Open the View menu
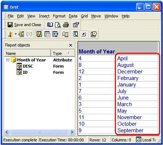This screenshot has width=163, height=145. coord(31,16)
